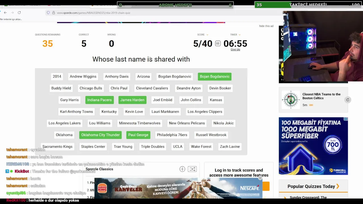Image resolution: width=363 pixels, height=204 pixels.
Task: Click the plus icon beside Sporcle Classics
Action: [182, 169]
